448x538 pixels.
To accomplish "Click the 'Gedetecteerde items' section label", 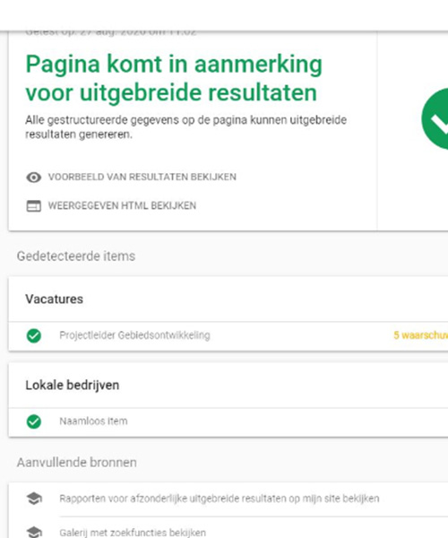I will coord(76,256).
